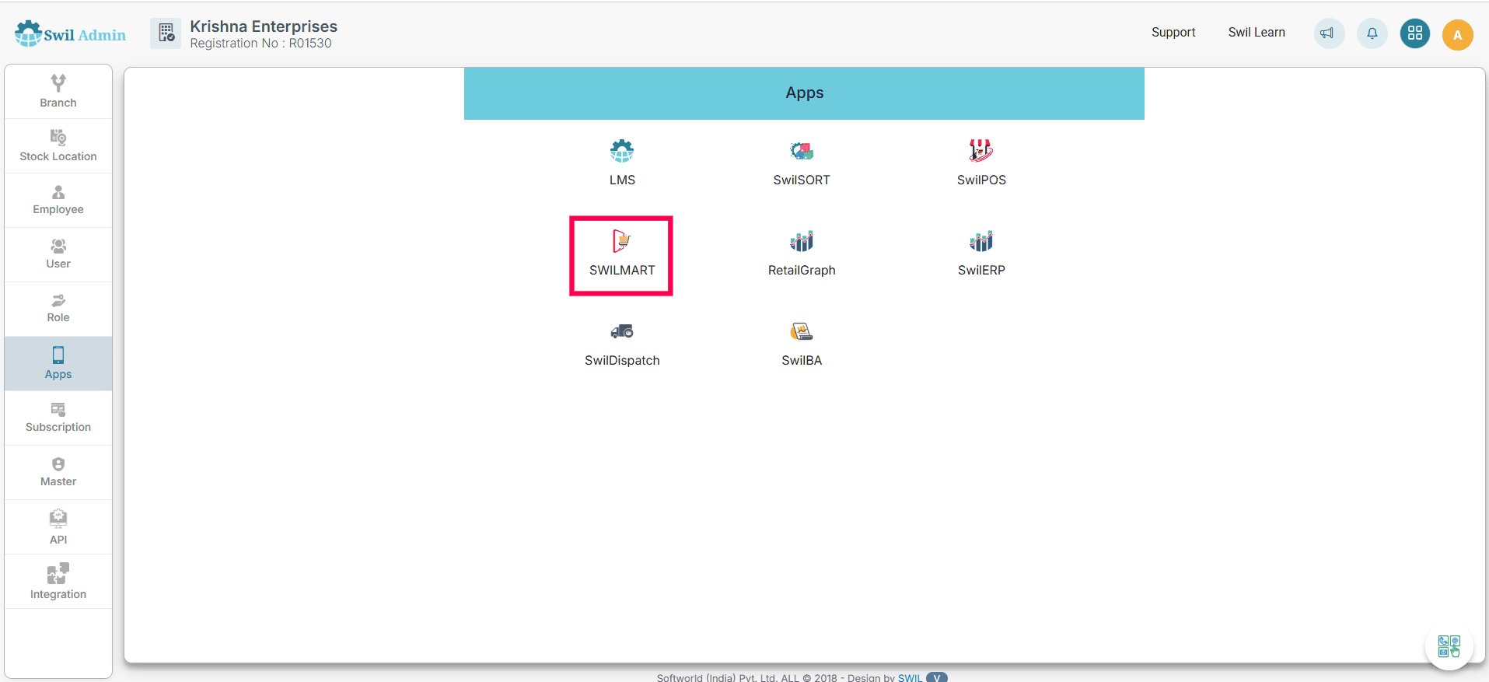This screenshot has height=682, width=1489.
Task: Open Master in the sidebar
Action: (58, 472)
